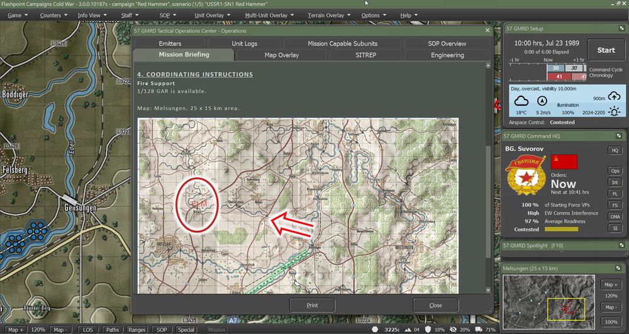Click Map + in the minimap panel
Screen dimensions: 629x334
click(611, 285)
